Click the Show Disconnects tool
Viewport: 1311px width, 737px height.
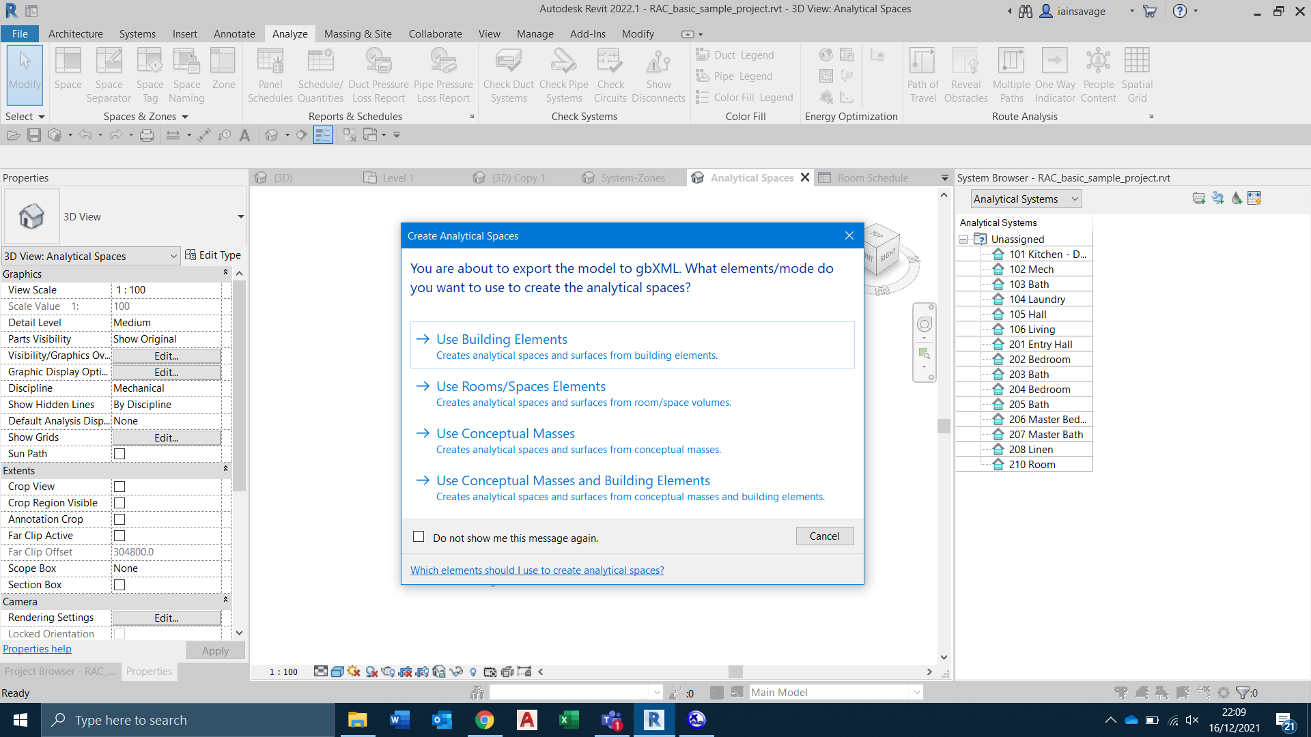click(x=658, y=75)
